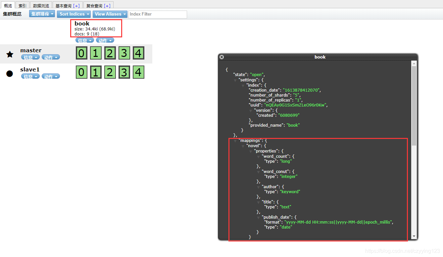Select shard 4 on slave1 node
The height and width of the screenshot is (257, 443).
[x=138, y=72]
